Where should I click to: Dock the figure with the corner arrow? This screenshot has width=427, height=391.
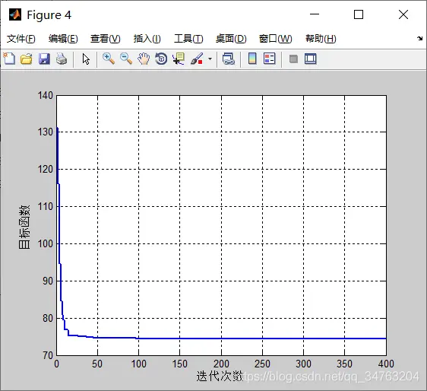(x=419, y=39)
